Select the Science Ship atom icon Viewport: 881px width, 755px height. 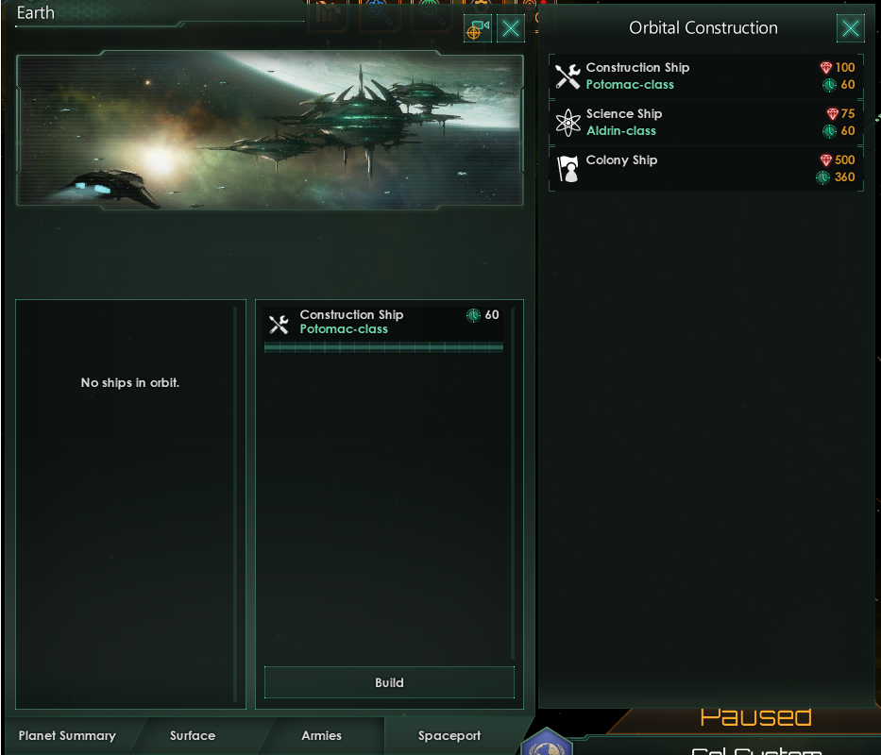(568, 123)
